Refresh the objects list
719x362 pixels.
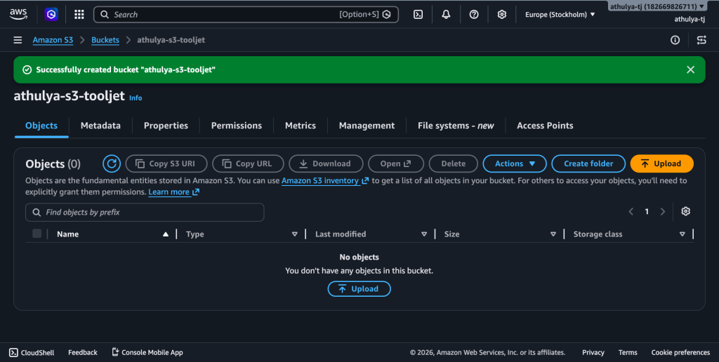112,163
